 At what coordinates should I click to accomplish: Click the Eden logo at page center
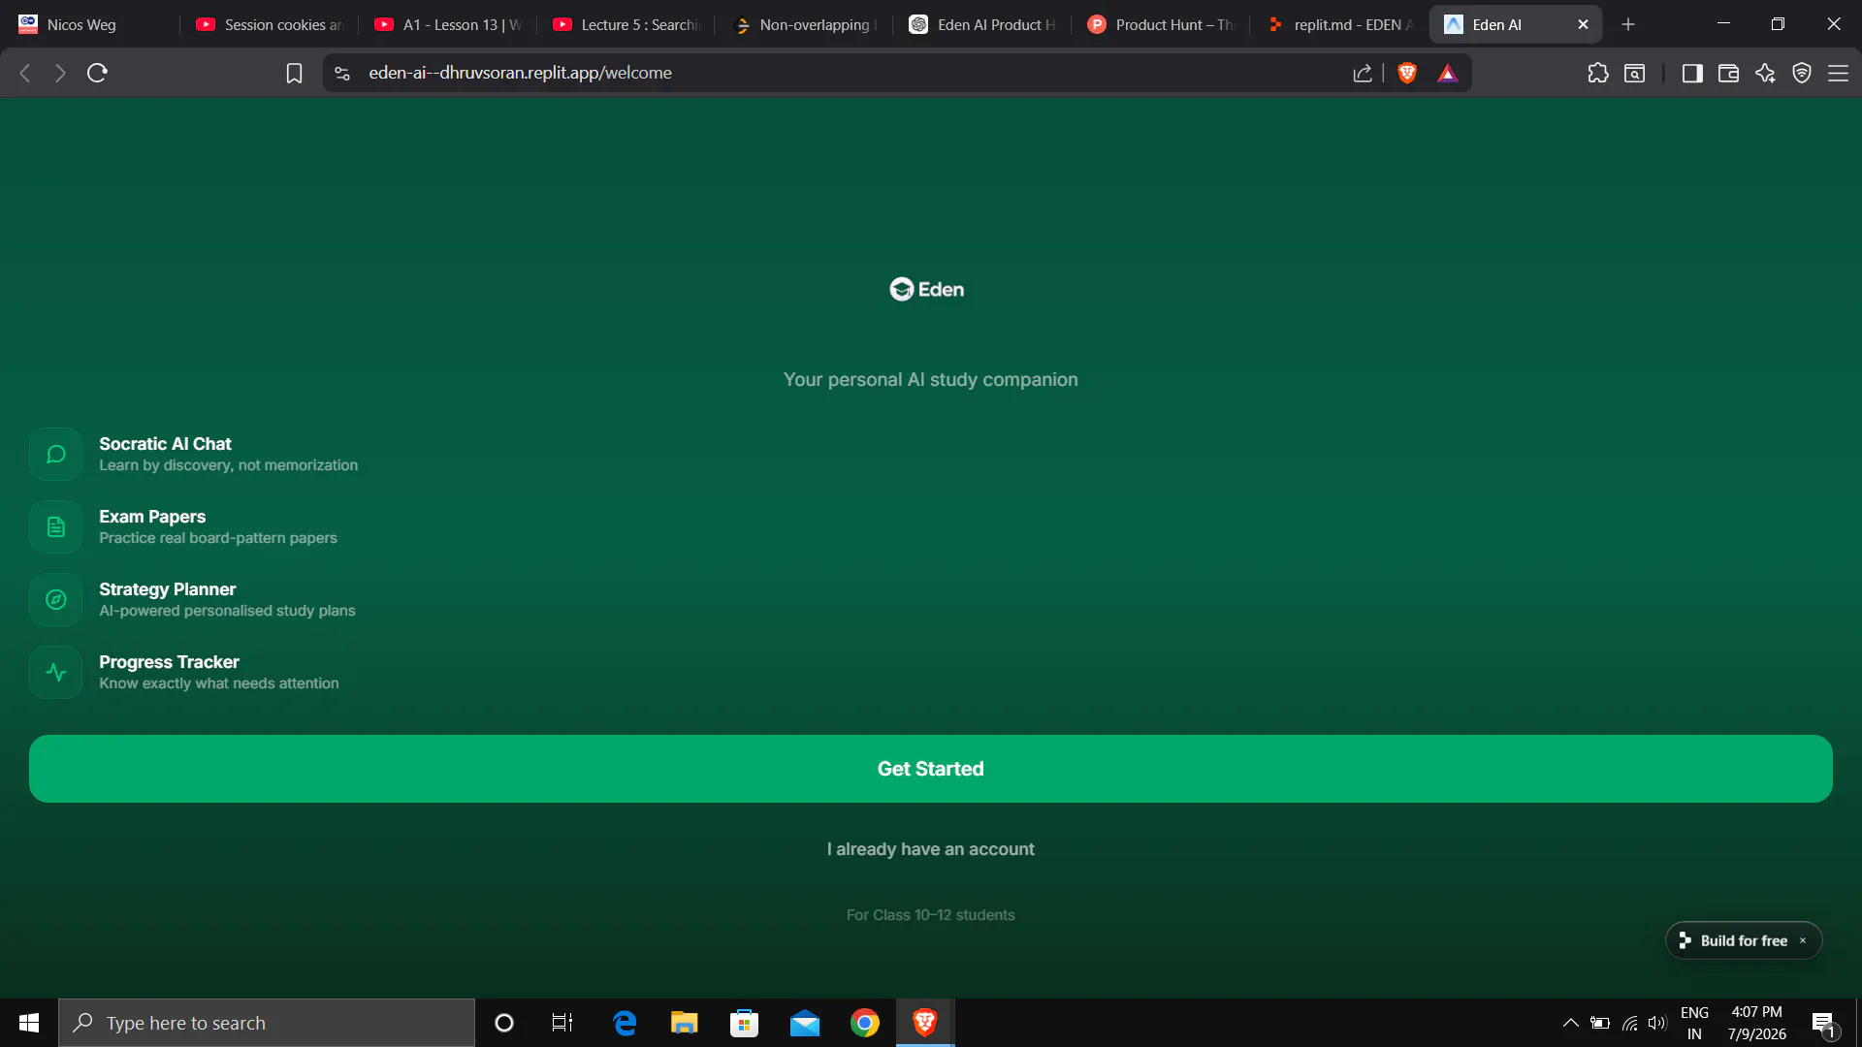point(927,290)
